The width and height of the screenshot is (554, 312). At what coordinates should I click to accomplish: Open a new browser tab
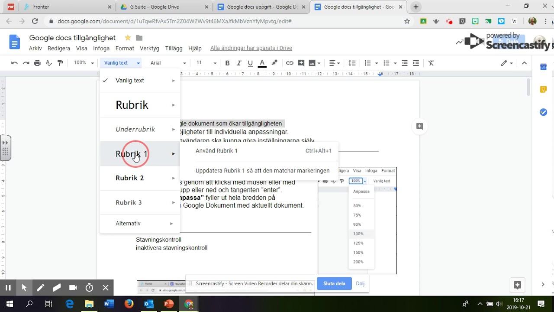[416, 7]
